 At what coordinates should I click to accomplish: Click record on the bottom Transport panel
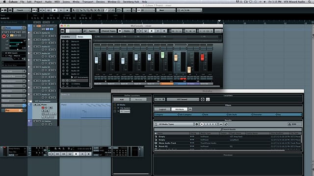88,154
